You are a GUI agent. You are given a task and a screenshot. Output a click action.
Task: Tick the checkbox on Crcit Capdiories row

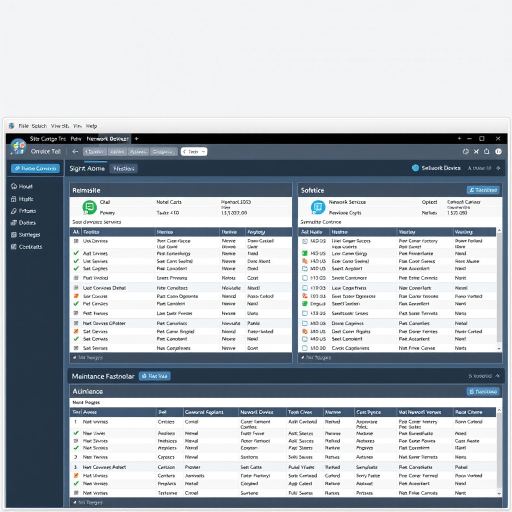[304, 348]
